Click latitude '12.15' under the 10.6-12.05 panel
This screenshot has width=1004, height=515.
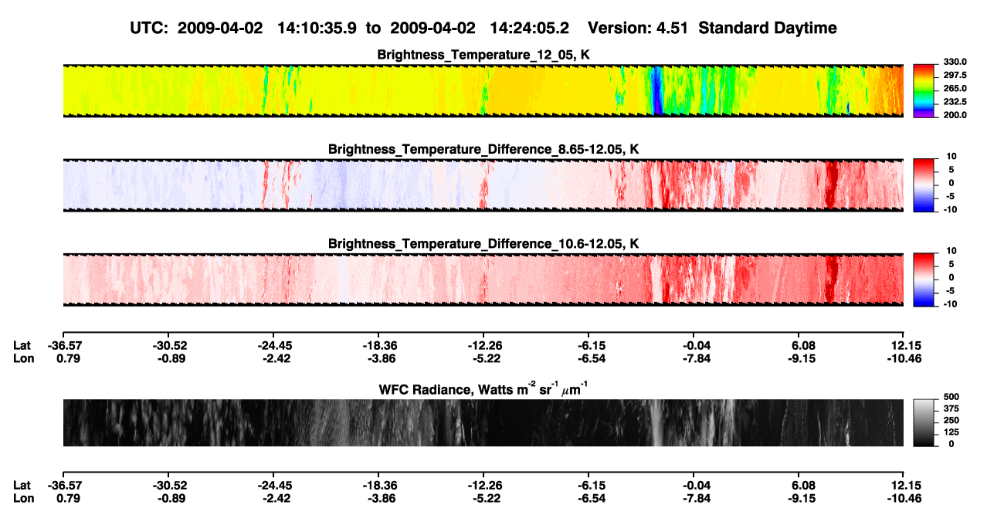coord(904,345)
